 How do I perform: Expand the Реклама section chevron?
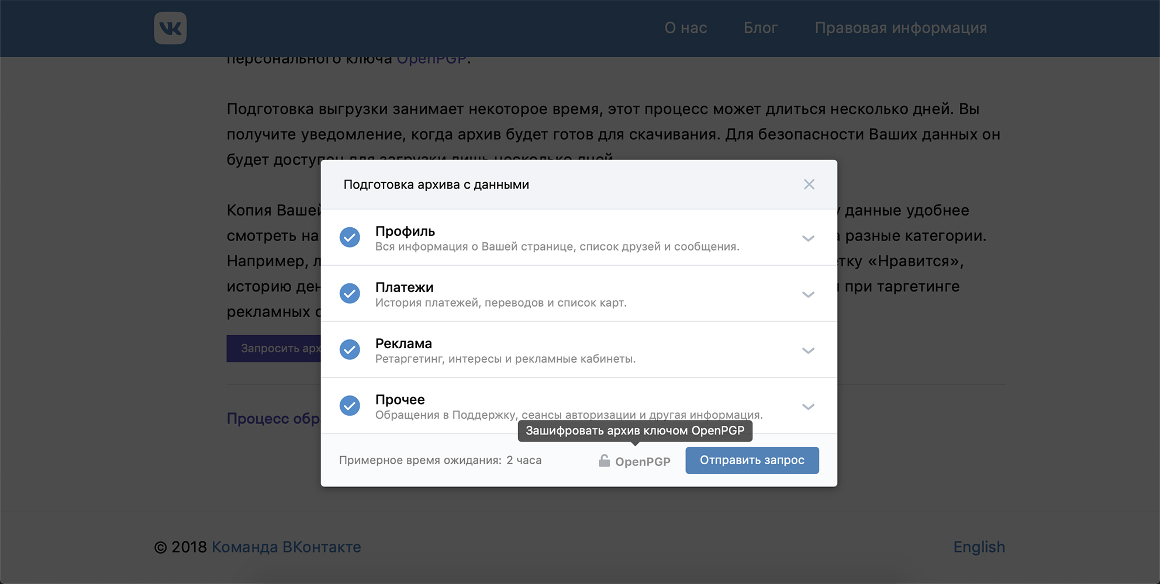tap(808, 350)
